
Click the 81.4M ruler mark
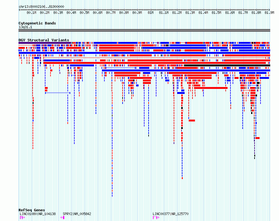click(x=203, y=13)
